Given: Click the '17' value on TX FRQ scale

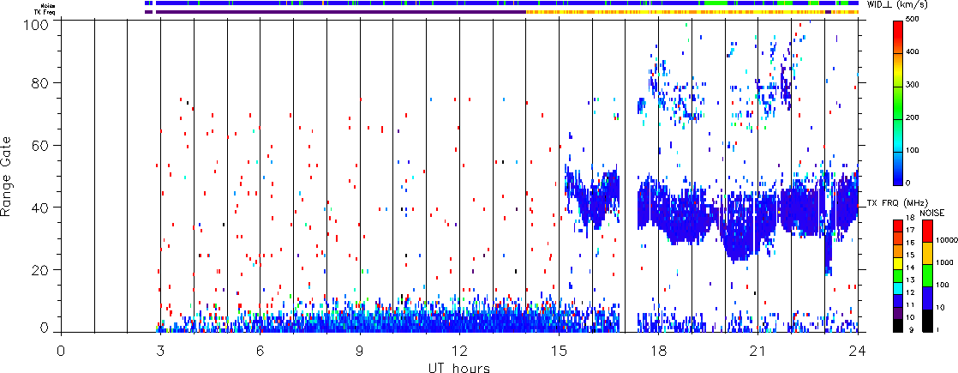Looking at the screenshot, I should point(912,230).
